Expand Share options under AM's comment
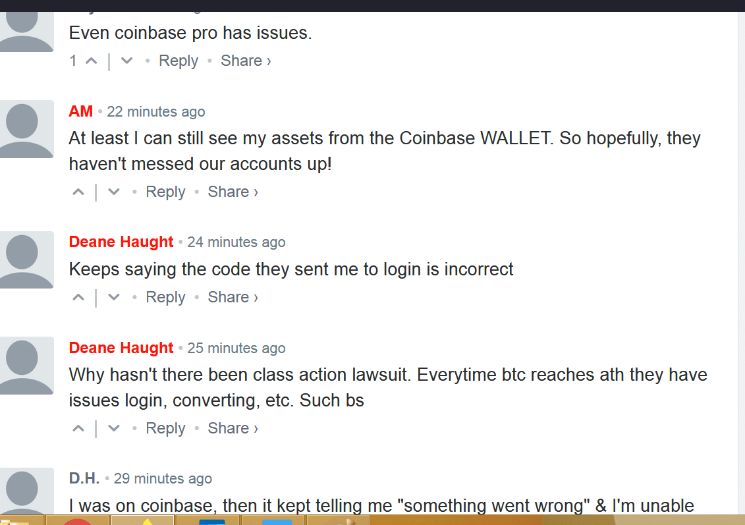 [233, 192]
